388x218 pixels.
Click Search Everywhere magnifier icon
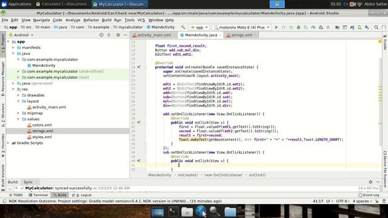[376, 27]
